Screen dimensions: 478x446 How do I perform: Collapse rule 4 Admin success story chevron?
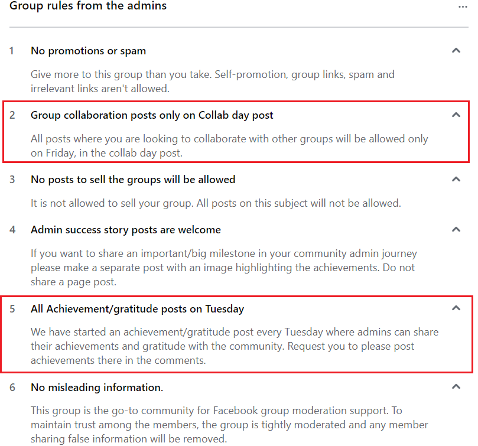click(x=456, y=230)
